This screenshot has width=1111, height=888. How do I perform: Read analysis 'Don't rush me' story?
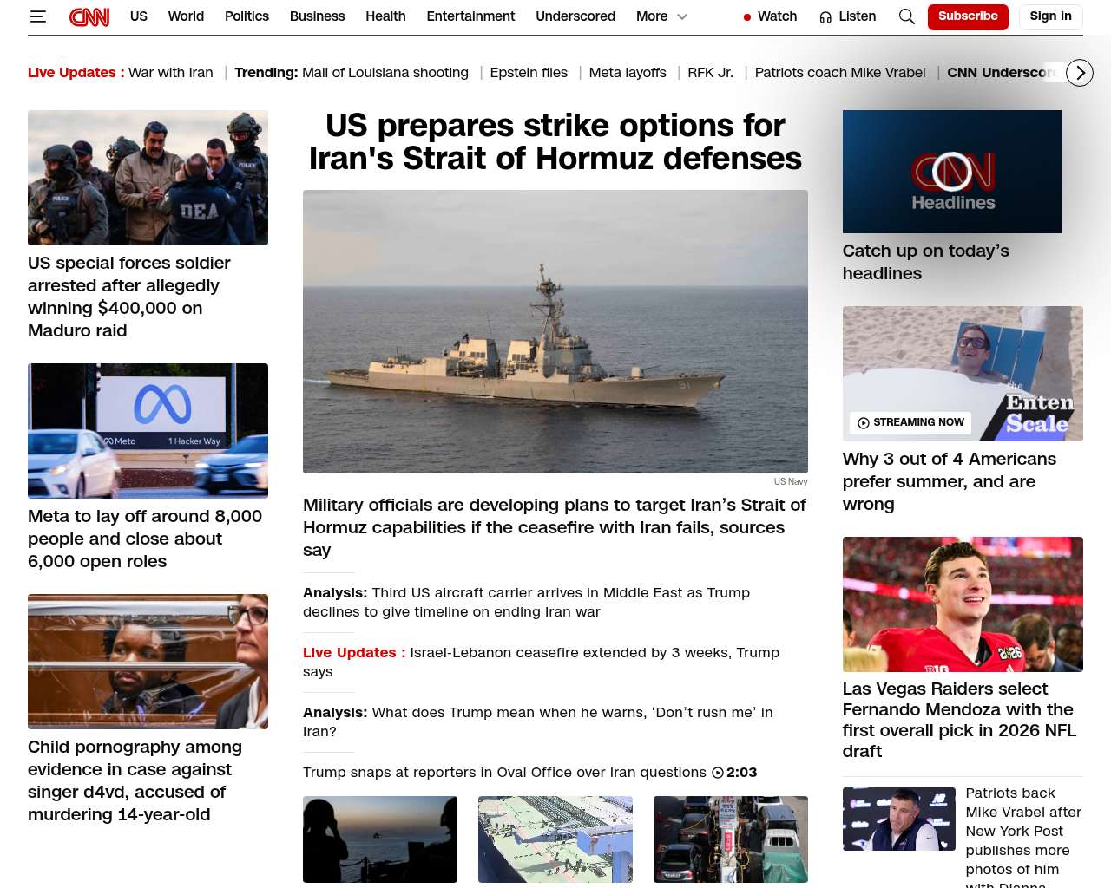[x=537, y=722]
